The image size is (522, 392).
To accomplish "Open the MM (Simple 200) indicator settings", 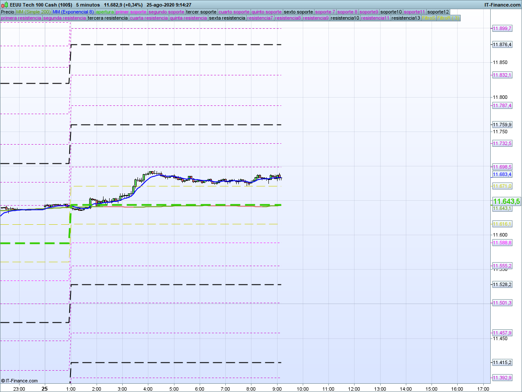I will 33,12.
